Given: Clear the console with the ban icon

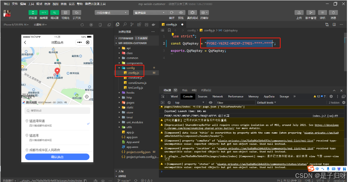Looking at the screenshot, I should coord(169,103).
